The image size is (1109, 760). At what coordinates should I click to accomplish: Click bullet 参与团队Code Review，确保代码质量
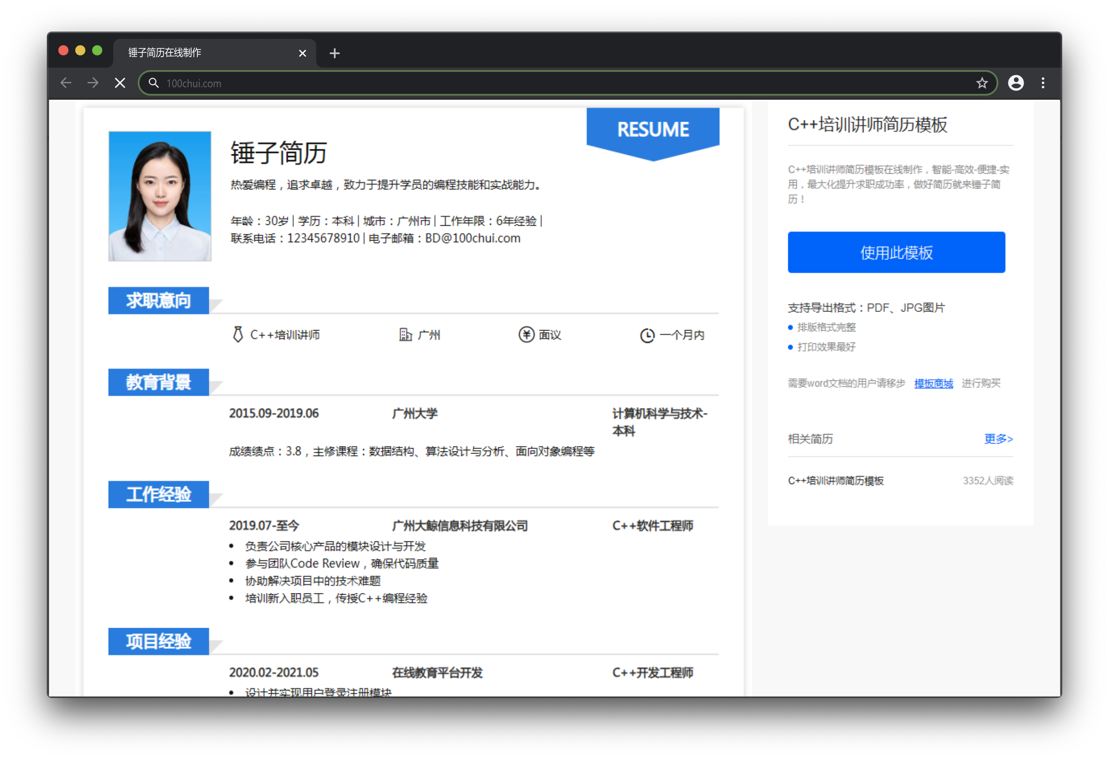[341, 563]
